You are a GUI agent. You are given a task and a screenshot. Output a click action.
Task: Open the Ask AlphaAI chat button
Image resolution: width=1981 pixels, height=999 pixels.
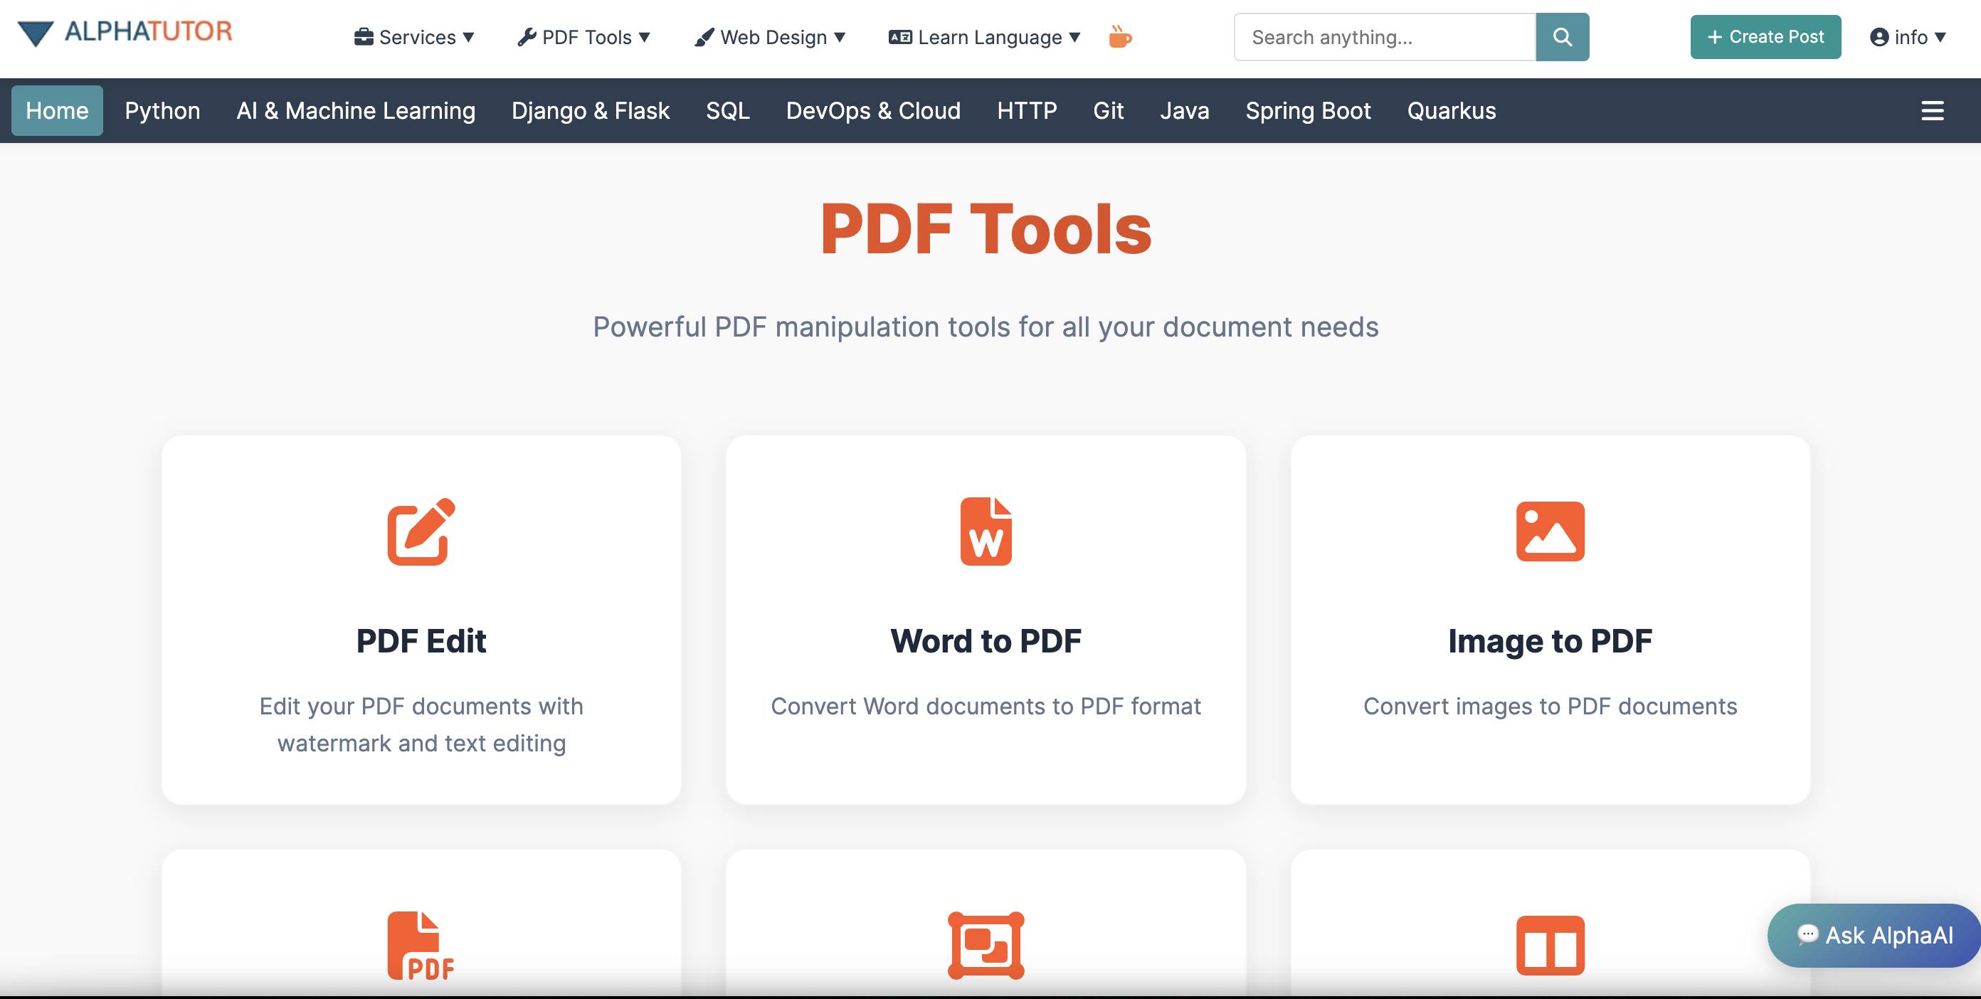click(1874, 935)
